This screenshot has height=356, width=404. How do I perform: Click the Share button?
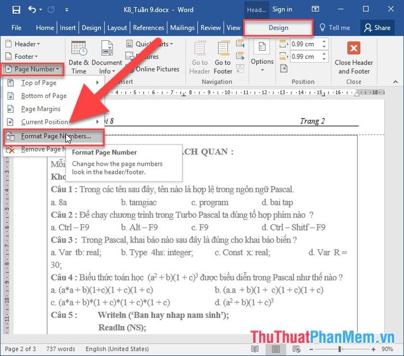pos(377,28)
